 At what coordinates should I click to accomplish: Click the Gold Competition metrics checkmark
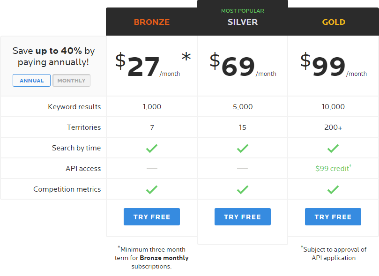tap(333, 189)
